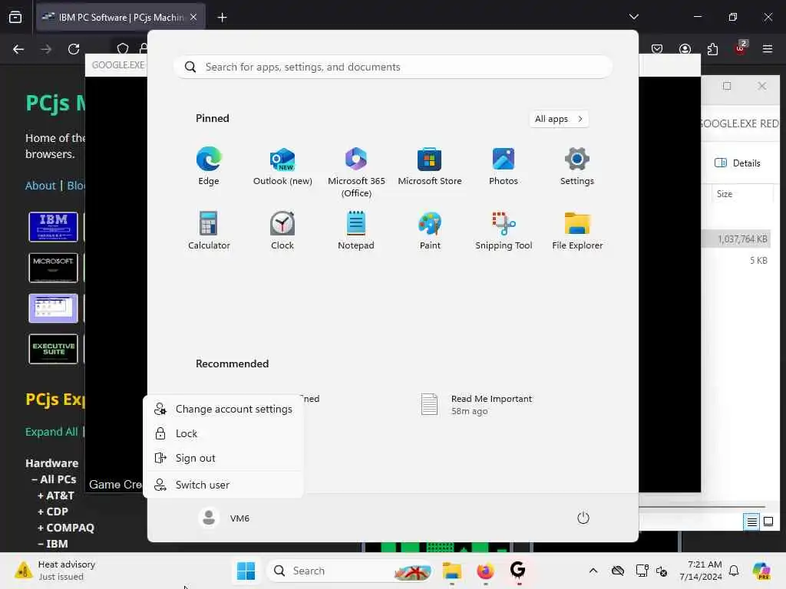Click the taskbar Search box
Viewport: 786px width, 589px height.
tap(350, 571)
